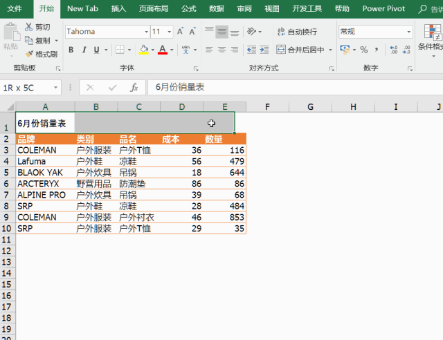
Task: Open the Tahoma font name dropdown
Action: 146,32
